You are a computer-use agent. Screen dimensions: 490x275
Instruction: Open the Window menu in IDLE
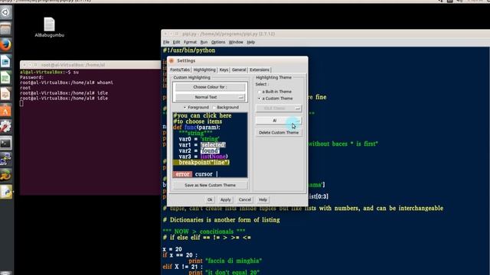236,42
